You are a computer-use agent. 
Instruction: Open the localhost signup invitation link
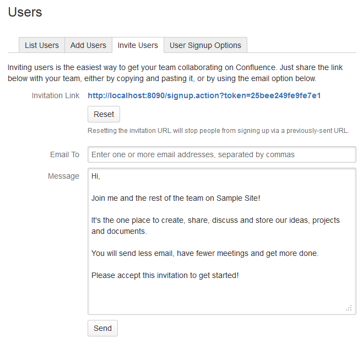click(204, 95)
